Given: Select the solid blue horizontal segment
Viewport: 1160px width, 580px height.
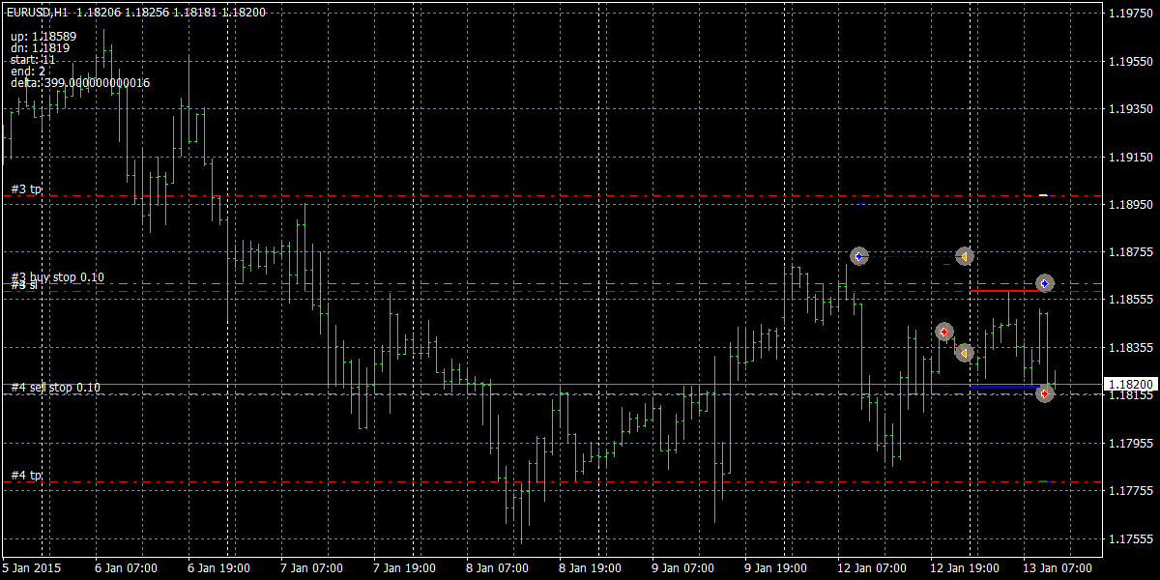Looking at the screenshot, I should click(1004, 387).
